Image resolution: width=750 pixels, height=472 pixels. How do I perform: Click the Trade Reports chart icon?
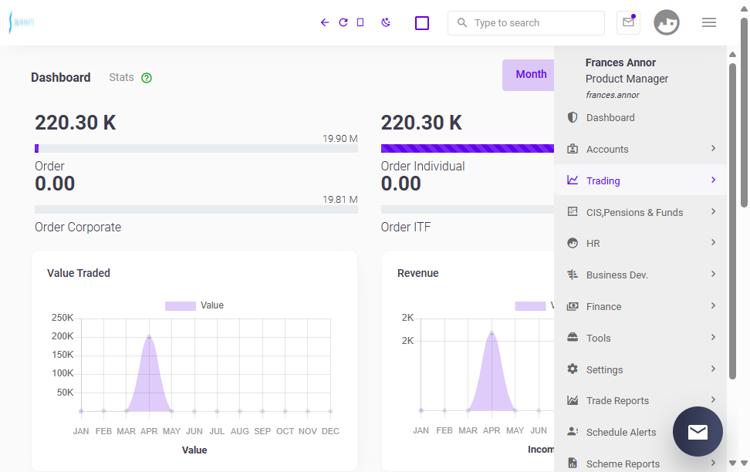pyautogui.click(x=572, y=400)
